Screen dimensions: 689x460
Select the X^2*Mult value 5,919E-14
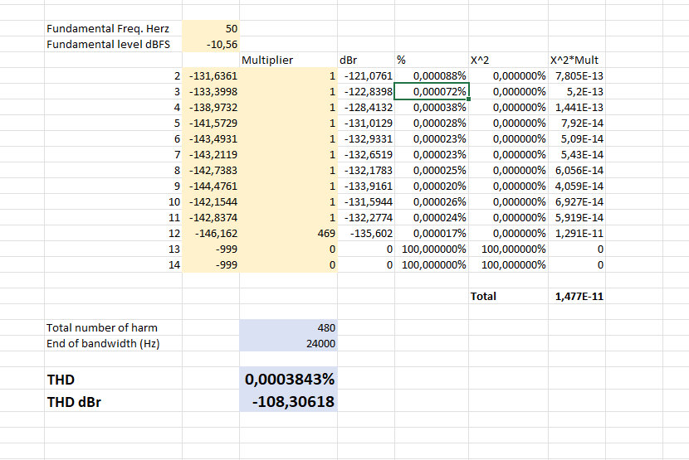pos(576,218)
